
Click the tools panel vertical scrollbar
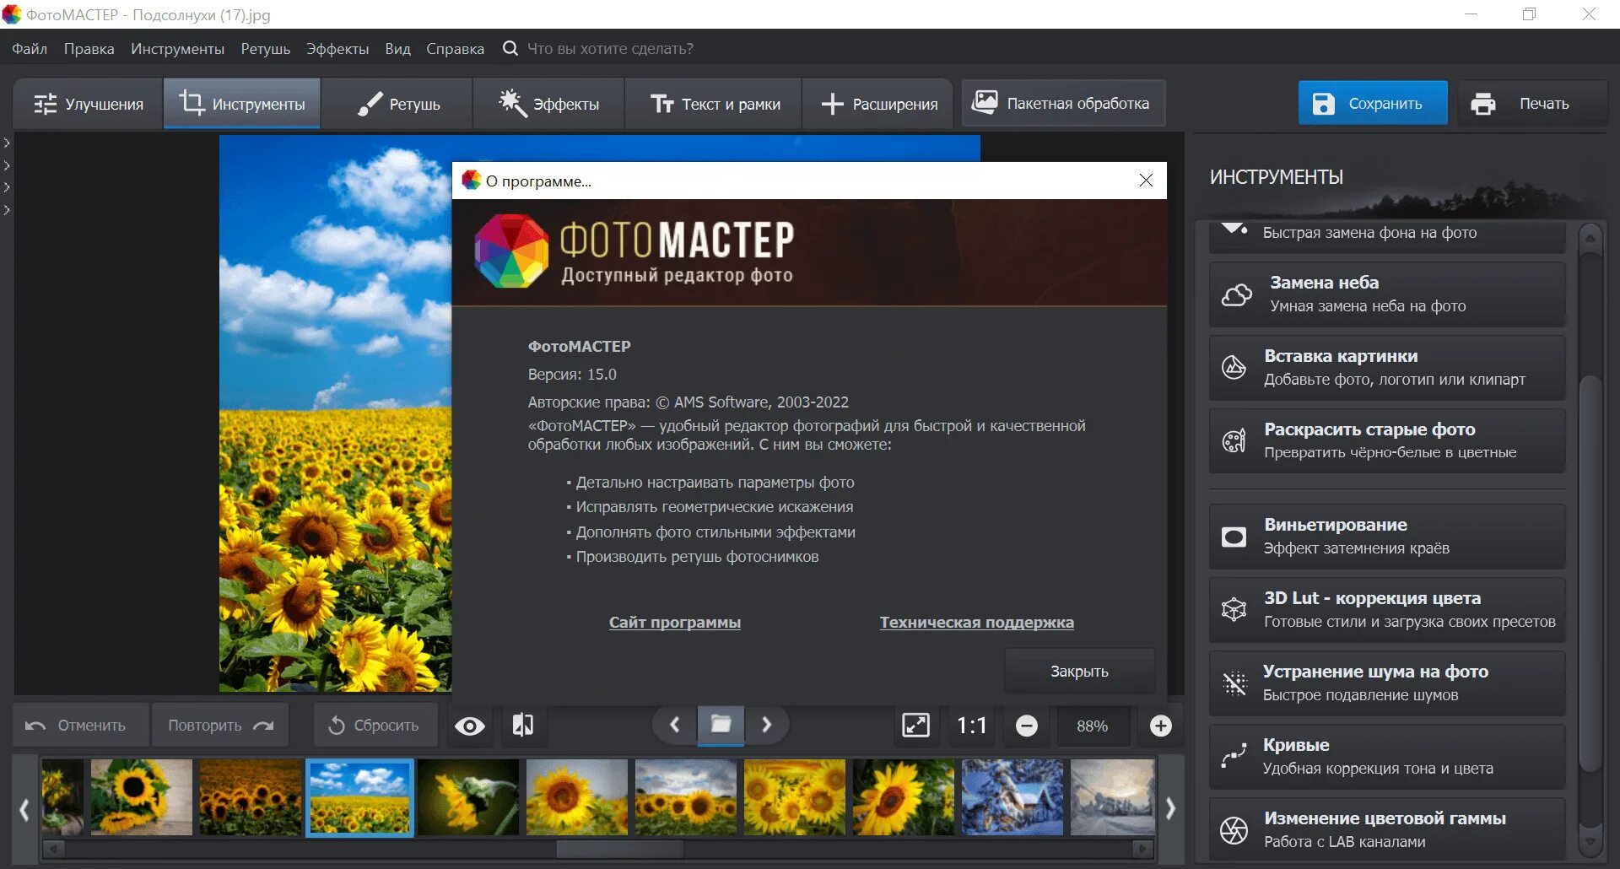pyautogui.click(x=1590, y=574)
